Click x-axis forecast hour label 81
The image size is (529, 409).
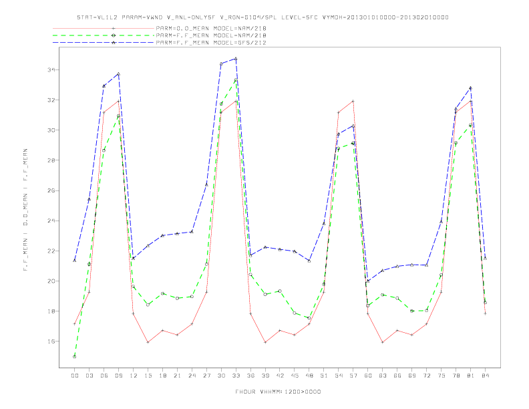pyautogui.click(x=470, y=376)
